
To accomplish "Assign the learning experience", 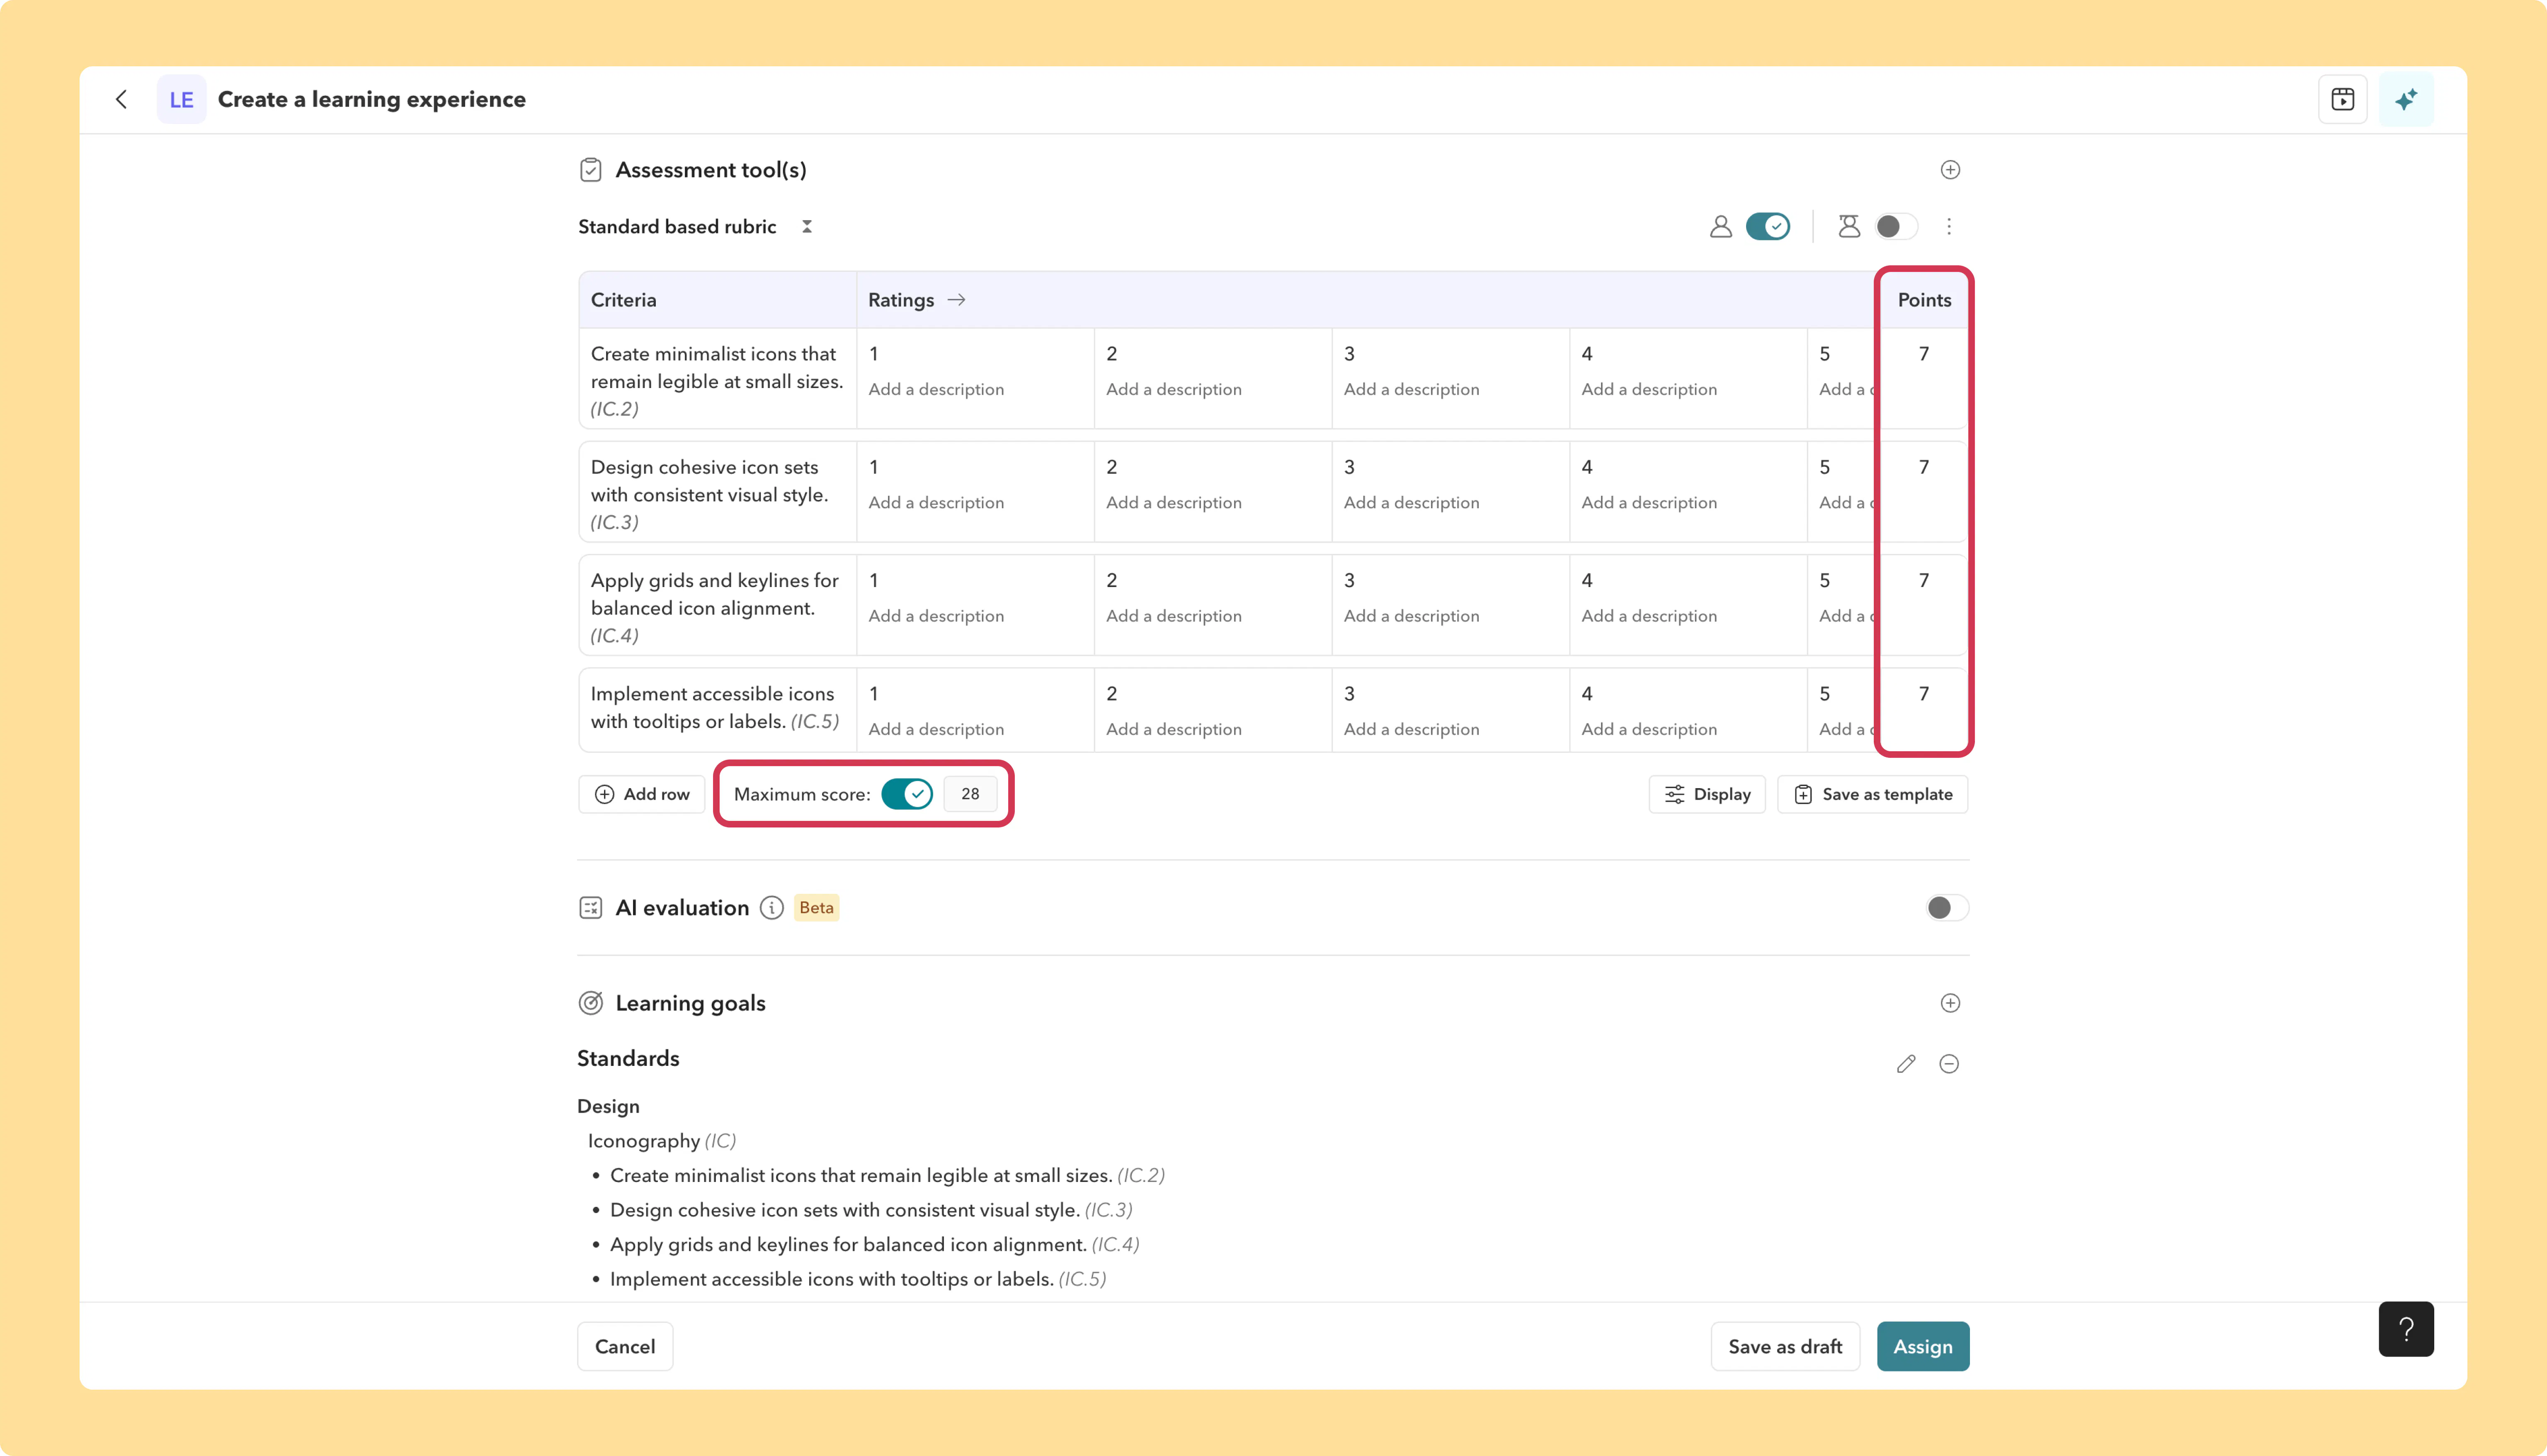I will click(x=1922, y=1346).
